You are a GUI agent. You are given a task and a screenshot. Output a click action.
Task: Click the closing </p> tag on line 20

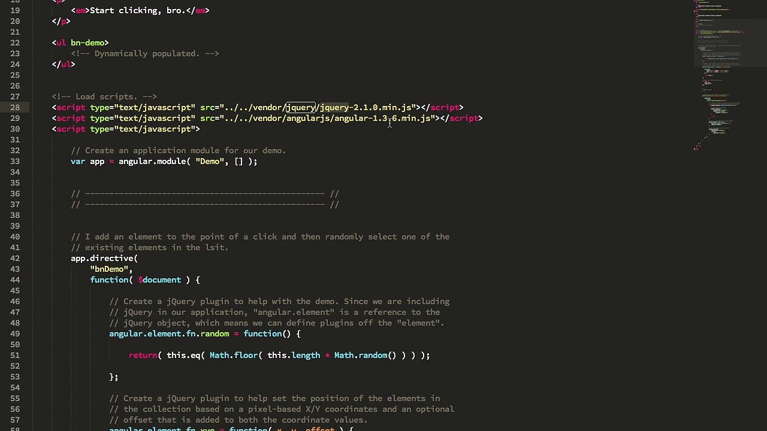(61, 22)
